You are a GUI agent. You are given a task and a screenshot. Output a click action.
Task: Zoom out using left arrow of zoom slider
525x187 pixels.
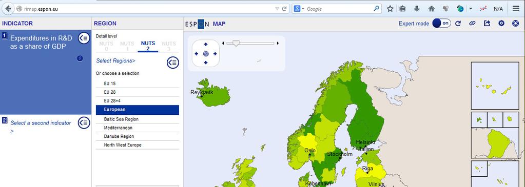[223, 43]
